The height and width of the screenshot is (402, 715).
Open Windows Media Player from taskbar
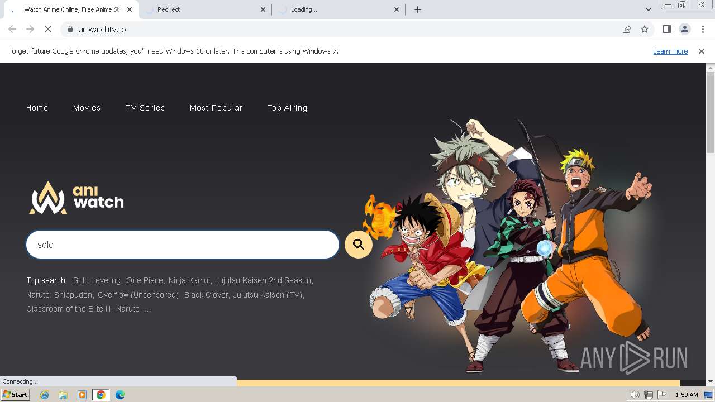coord(82,395)
